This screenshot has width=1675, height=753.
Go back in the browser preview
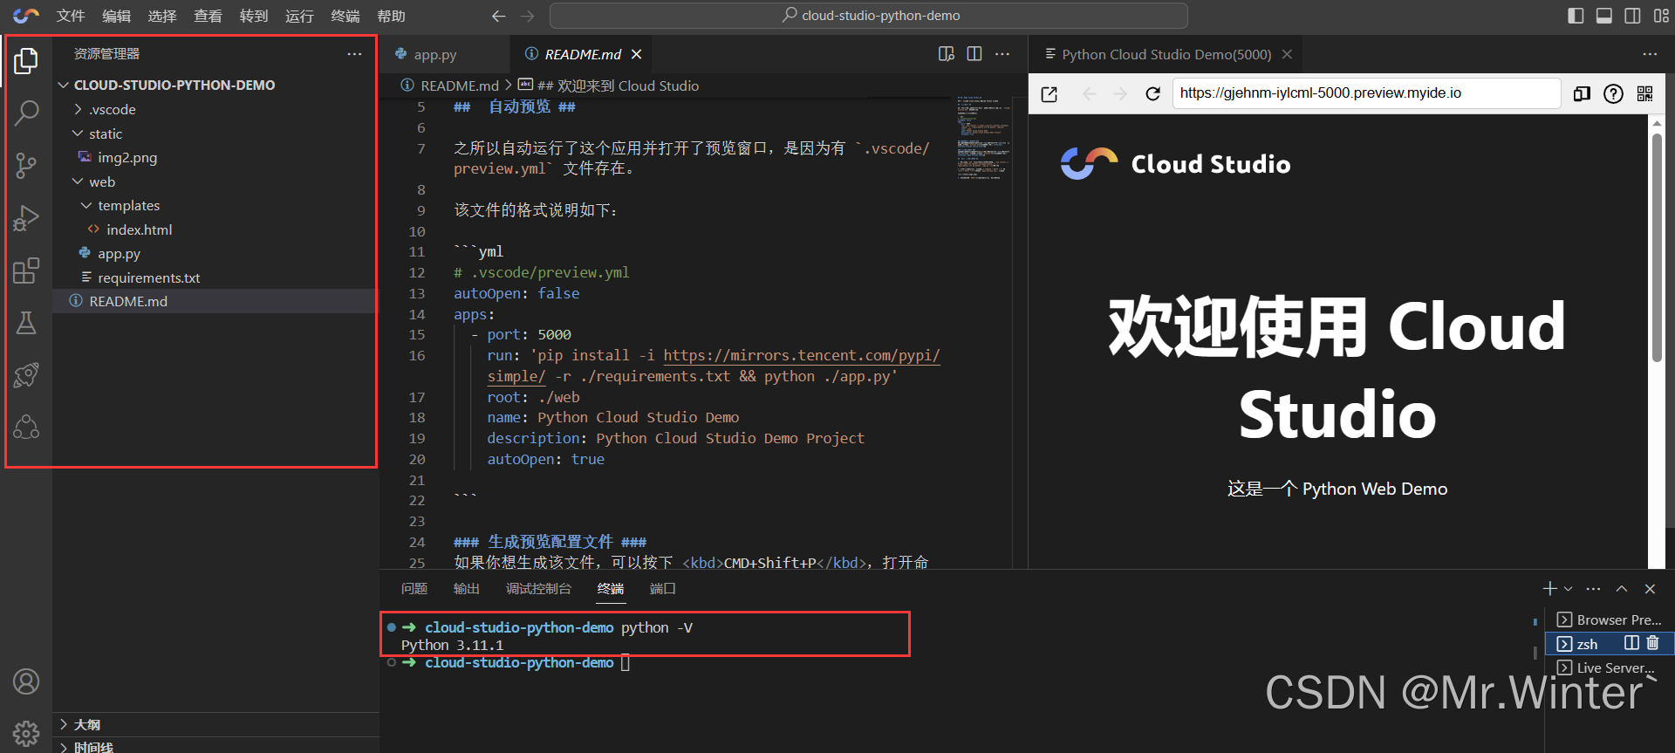tap(1089, 93)
